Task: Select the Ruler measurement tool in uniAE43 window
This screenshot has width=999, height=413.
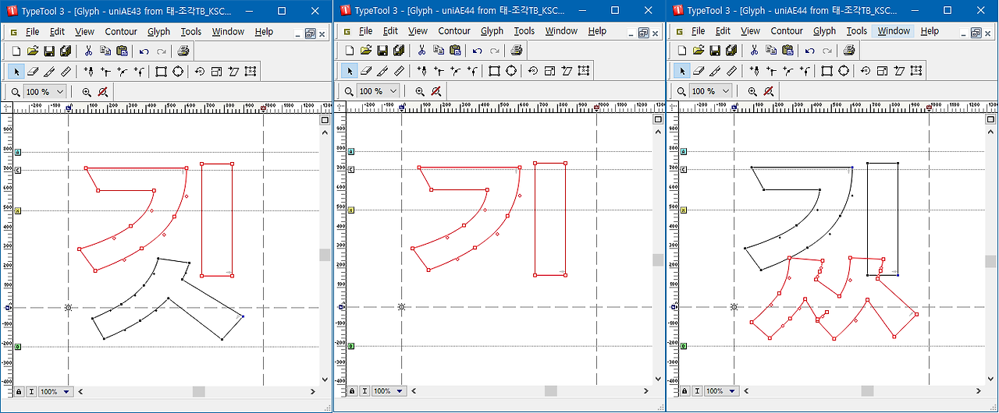Action: pos(65,71)
